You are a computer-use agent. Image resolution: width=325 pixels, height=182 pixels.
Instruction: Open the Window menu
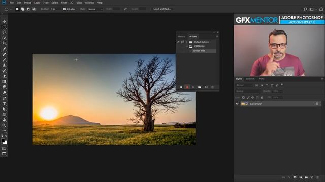89,3
